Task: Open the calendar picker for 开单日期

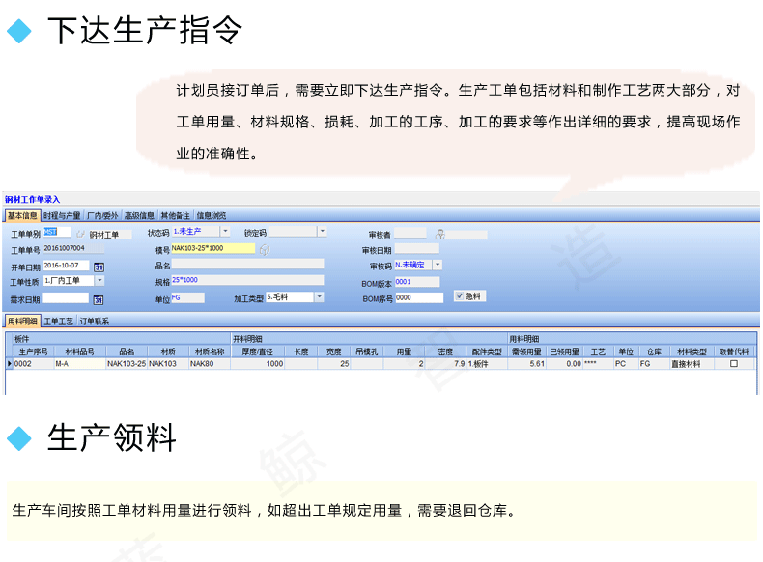Action: click(x=99, y=267)
